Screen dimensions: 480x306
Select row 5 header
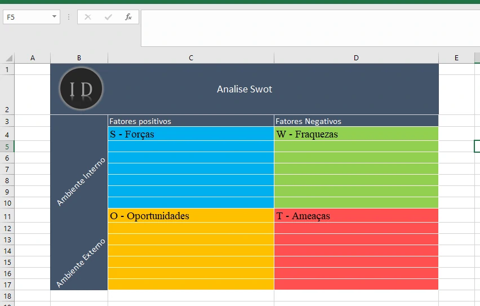tap(7, 147)
